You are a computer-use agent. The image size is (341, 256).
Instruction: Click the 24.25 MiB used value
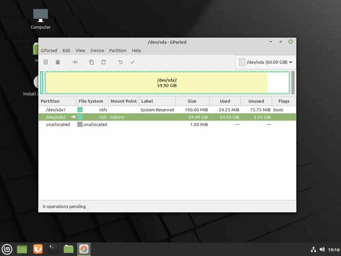pos(229,110)
